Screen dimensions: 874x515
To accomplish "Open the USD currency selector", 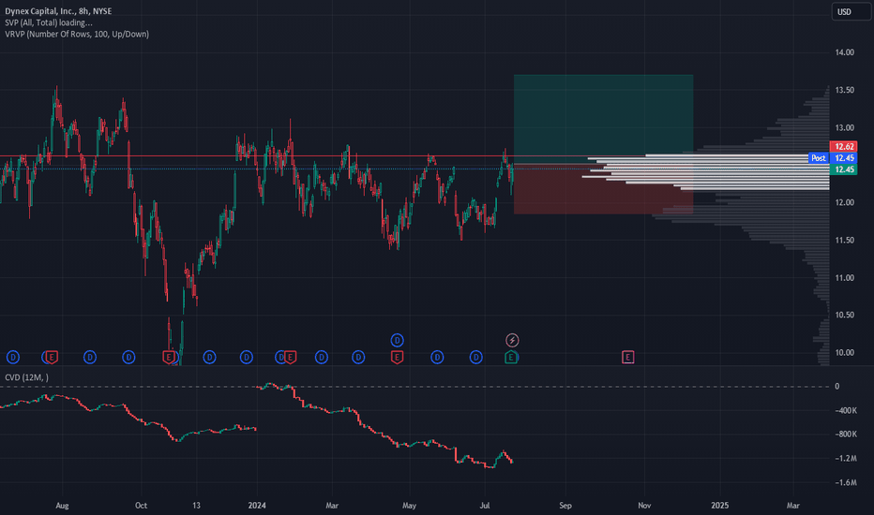I will [851, 11].
